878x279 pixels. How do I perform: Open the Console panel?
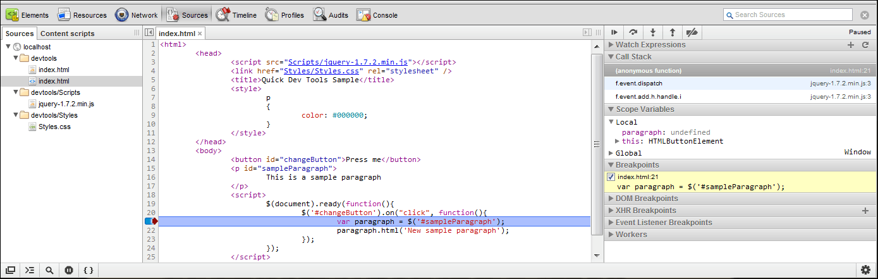click(378, 15)
